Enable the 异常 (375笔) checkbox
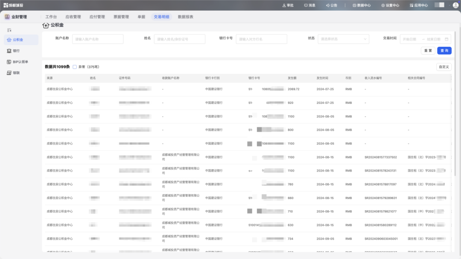This screenshot has height=259, width=461. [75, 67]
